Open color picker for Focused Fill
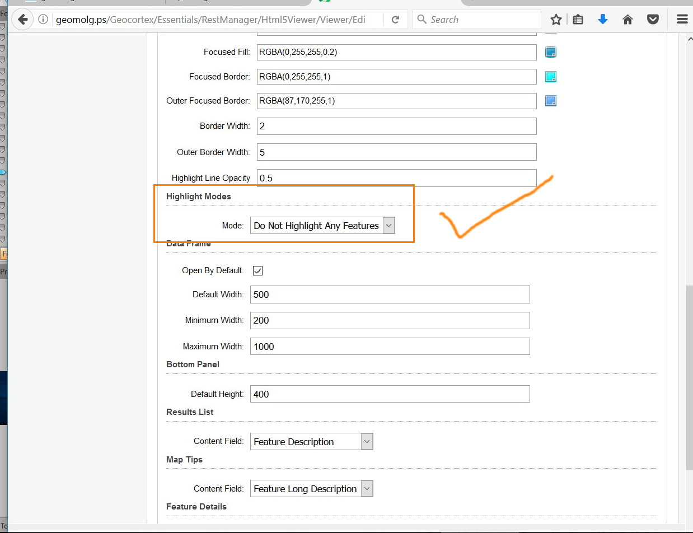Screen dimensions: 693x533 click(x=551, y=53)
